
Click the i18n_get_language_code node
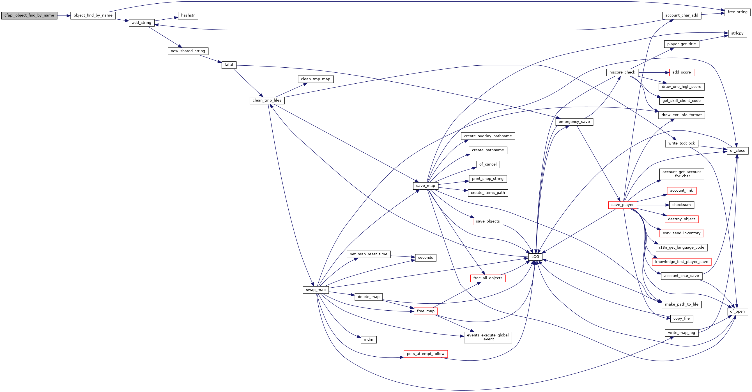pos(682,247)
